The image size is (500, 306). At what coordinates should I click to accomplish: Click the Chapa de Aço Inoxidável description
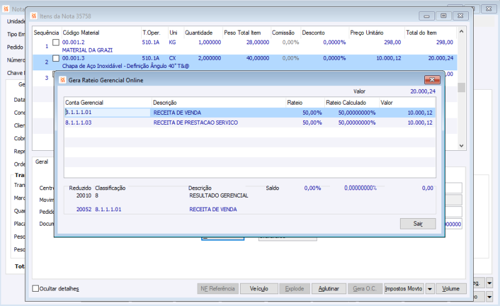pos(126,66)
